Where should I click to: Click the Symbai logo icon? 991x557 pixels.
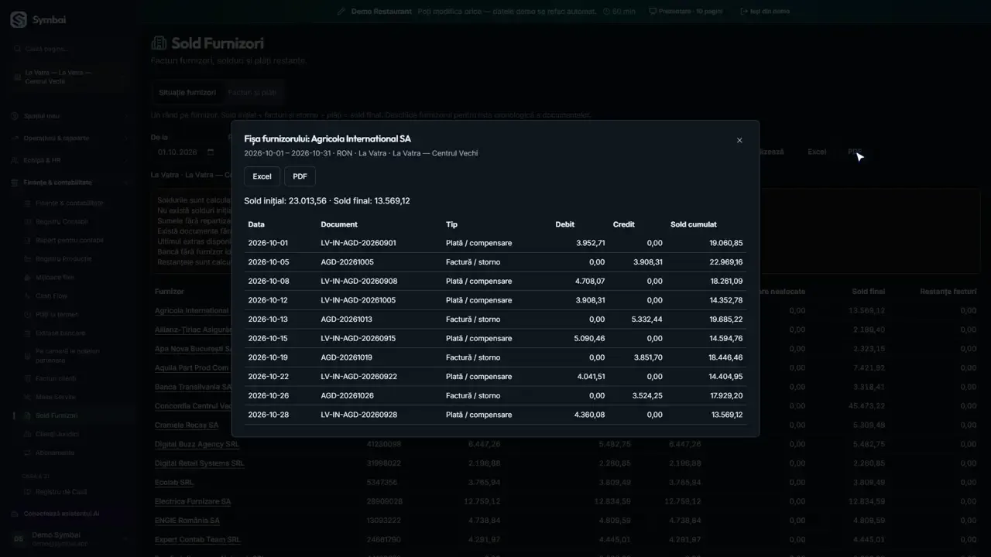pos(19,20)
